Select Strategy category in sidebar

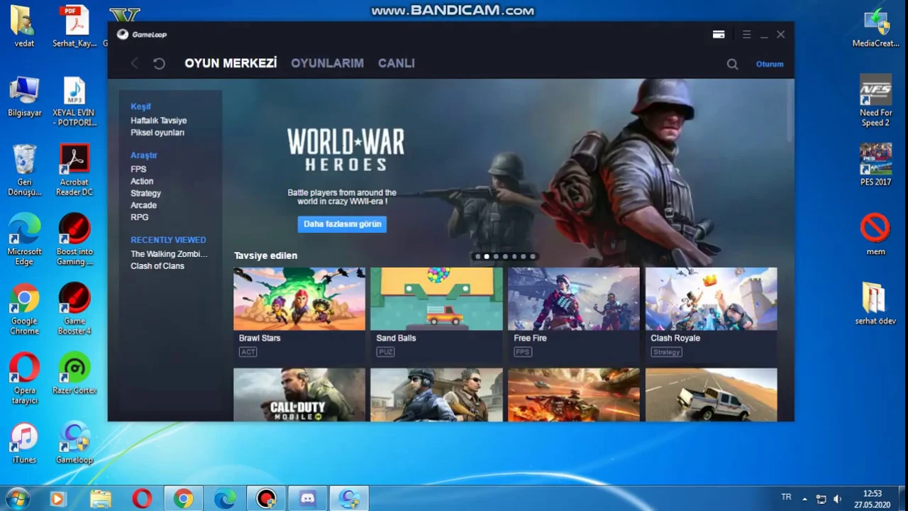145,194
